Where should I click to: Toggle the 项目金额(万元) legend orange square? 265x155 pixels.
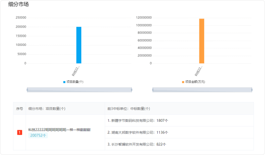click(183, 82)
